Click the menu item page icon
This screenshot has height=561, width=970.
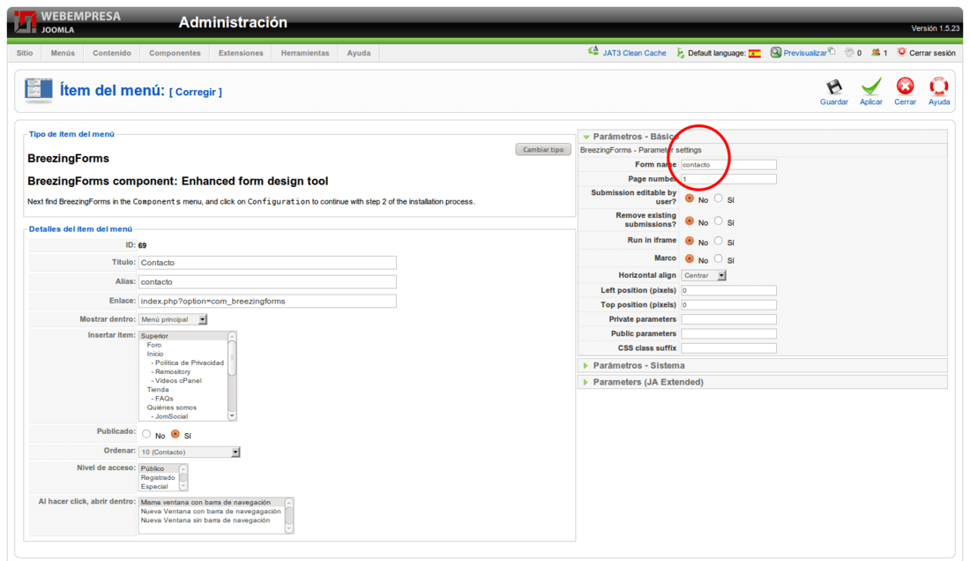click(38, 90)
